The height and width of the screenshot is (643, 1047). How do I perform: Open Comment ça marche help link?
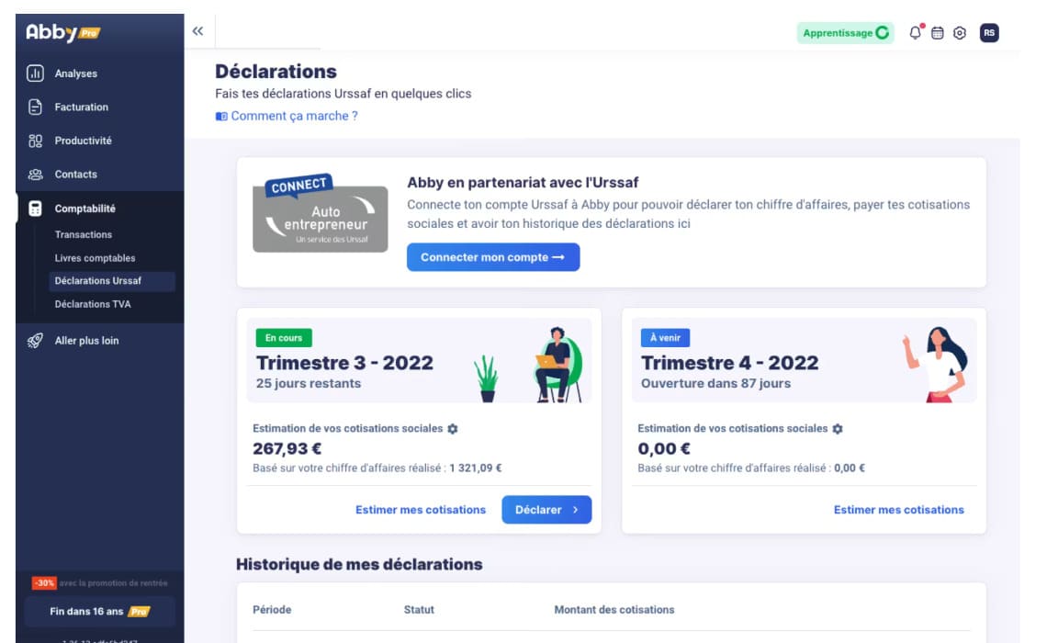pos(295,116)
